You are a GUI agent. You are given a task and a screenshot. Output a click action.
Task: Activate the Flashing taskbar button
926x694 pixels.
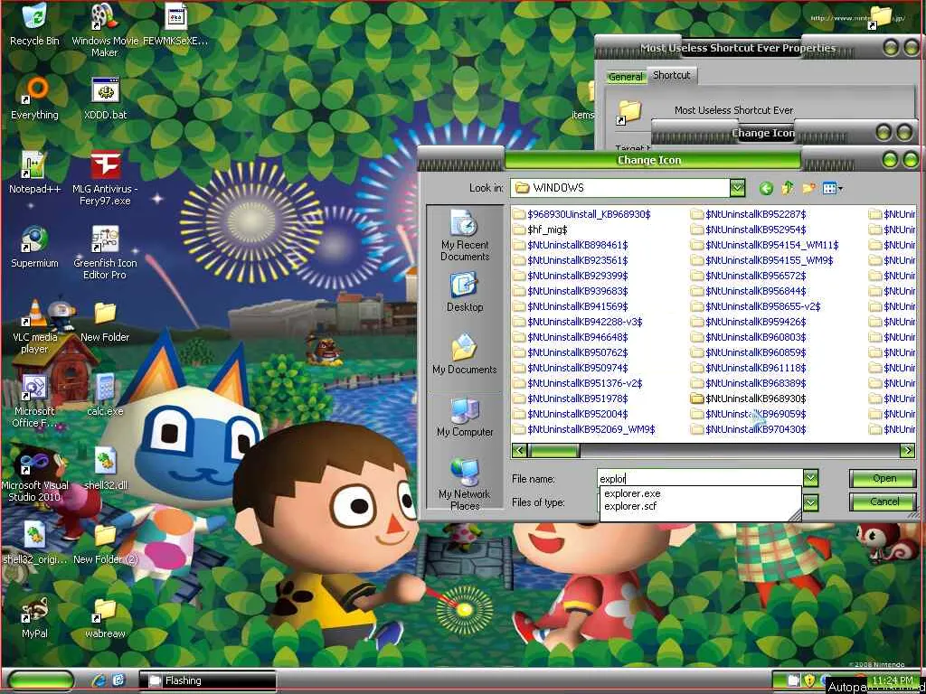point(208,680)
